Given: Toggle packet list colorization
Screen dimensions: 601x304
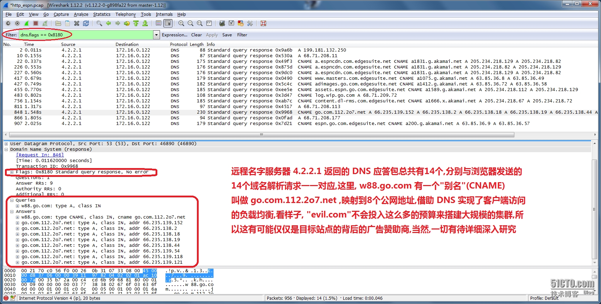Looking at the screenshot, I should point(159,23).
